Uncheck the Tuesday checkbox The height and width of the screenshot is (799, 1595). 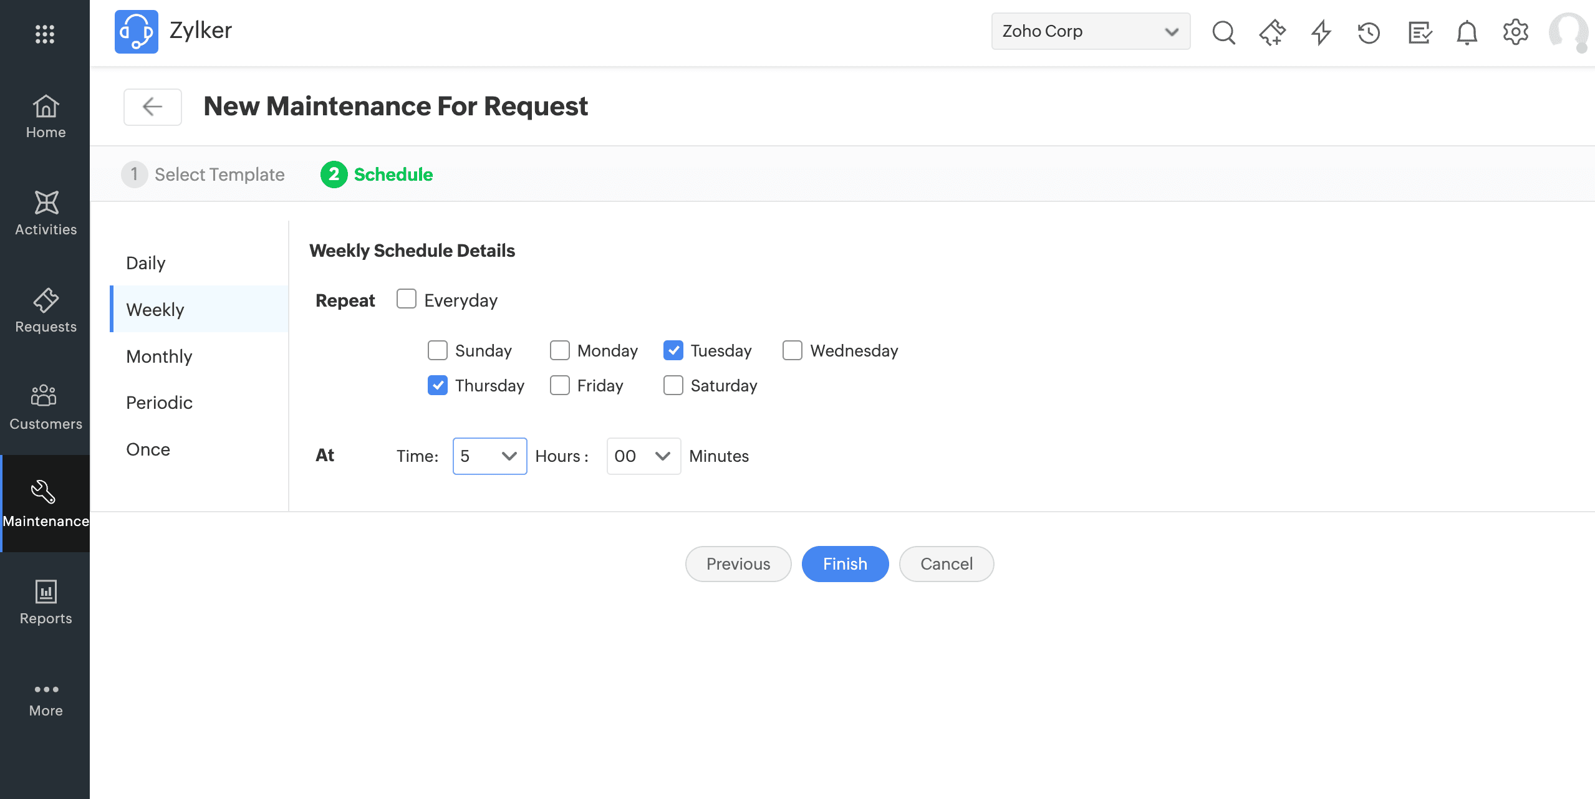pos(673,350)
